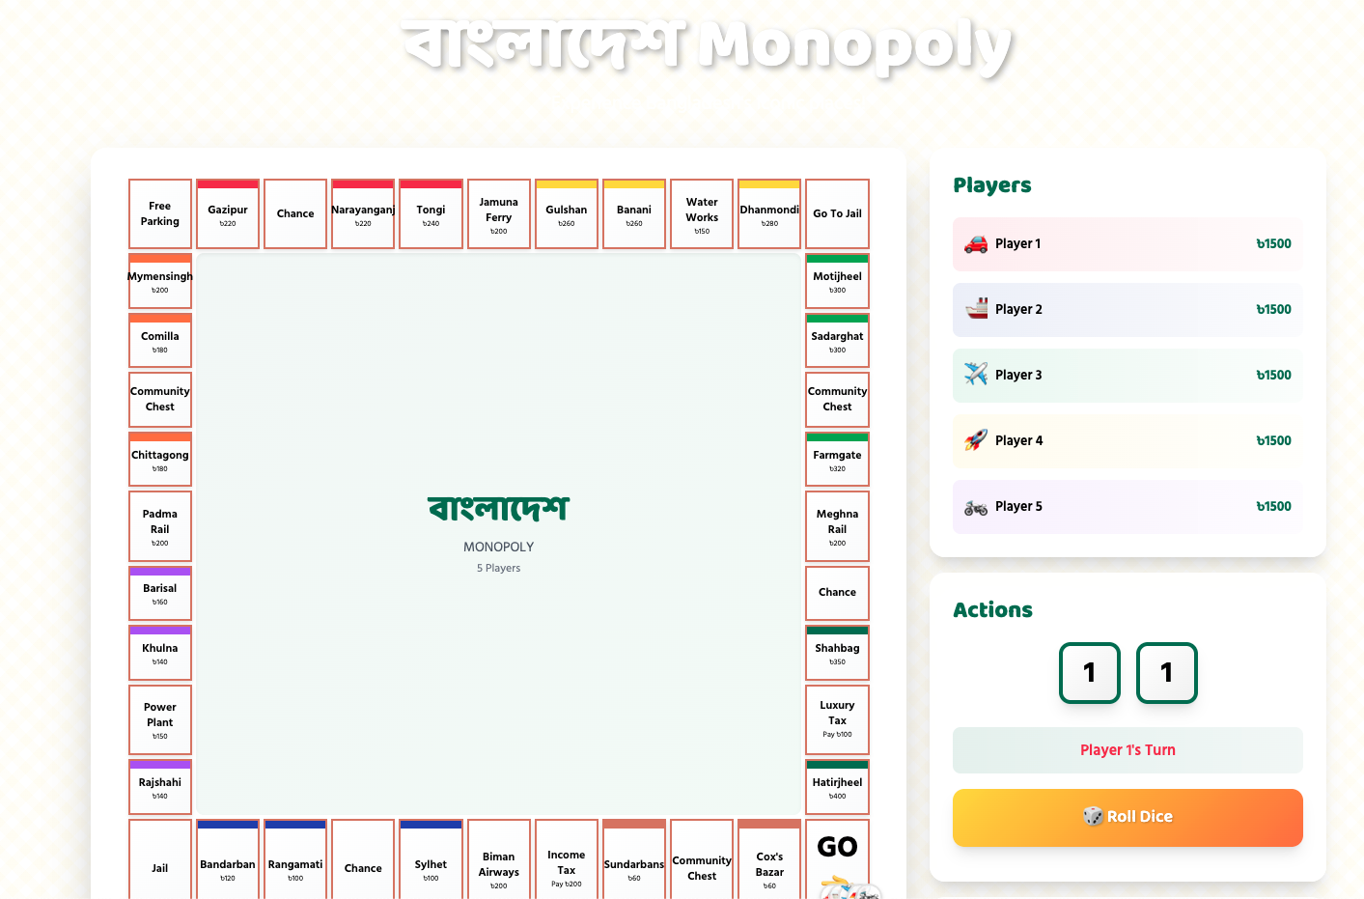Open the Free Parking corner tile

[x=160, y=214]
